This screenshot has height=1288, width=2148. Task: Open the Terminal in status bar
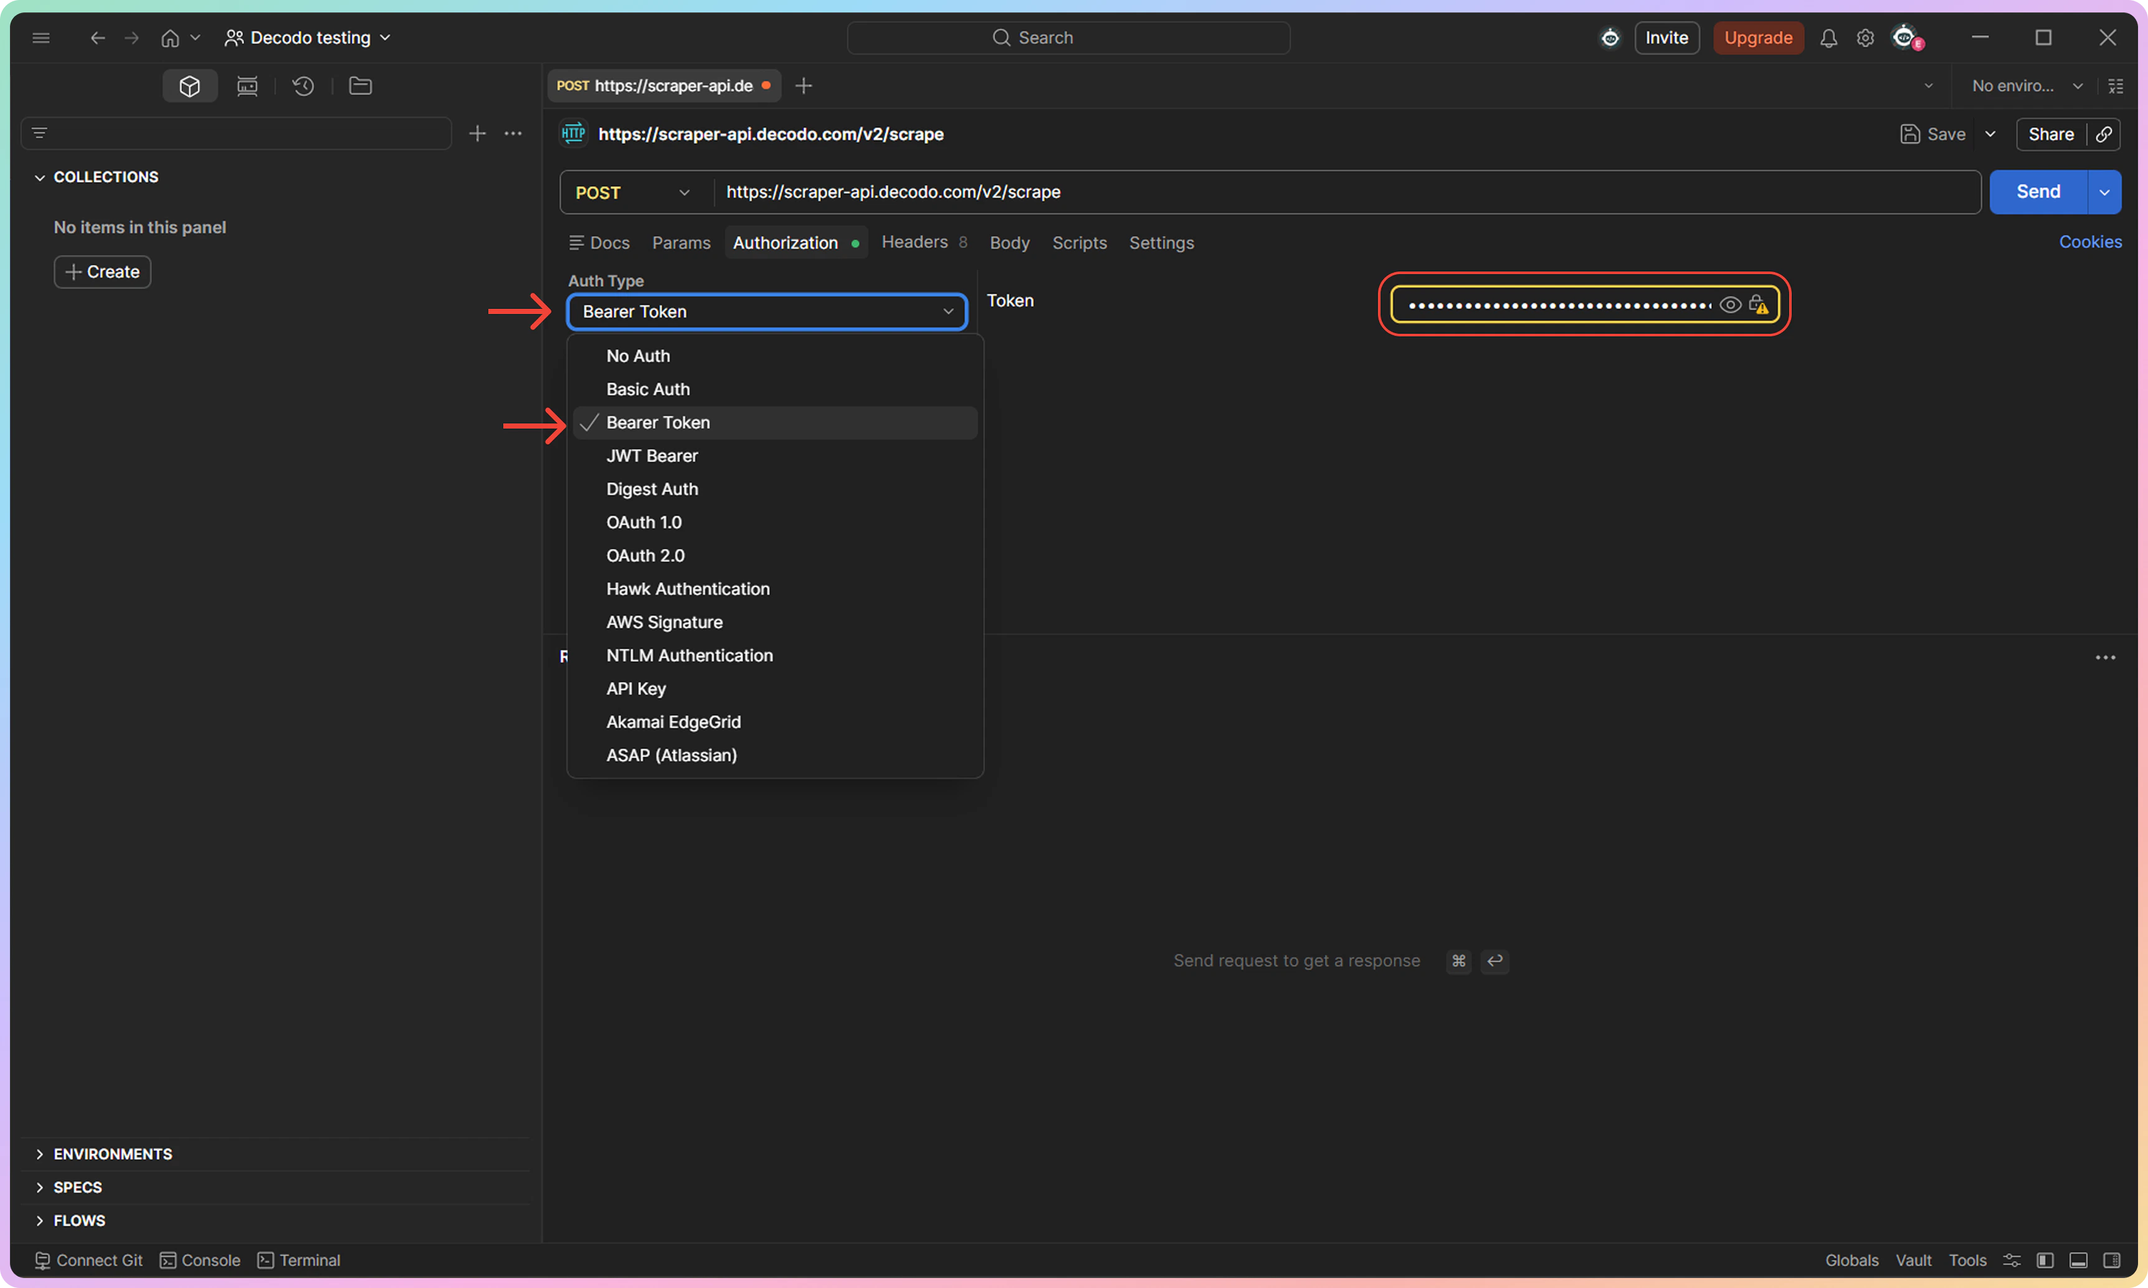(300, 1260)
